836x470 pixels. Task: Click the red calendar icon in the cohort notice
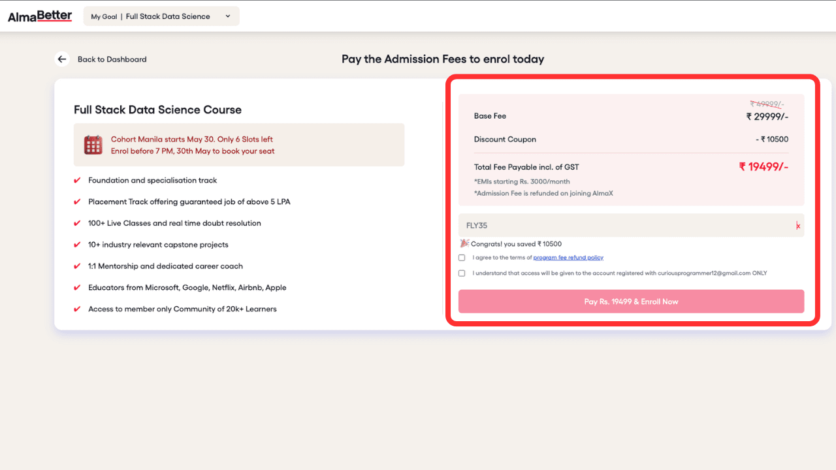tap(93, 145)
